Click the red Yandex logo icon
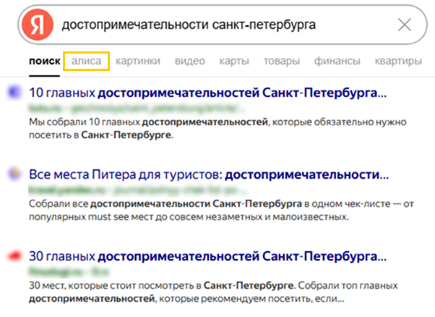Image resolution: width=435 pixels, height=317 pixels. click(38, 25)
